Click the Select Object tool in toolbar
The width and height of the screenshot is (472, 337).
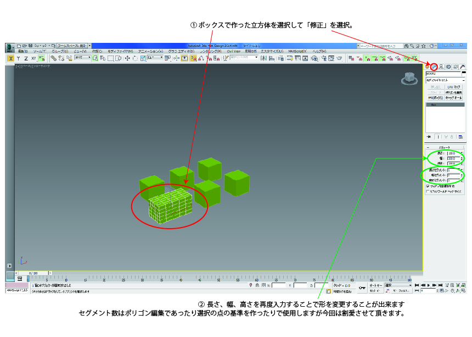pos(95,58)
